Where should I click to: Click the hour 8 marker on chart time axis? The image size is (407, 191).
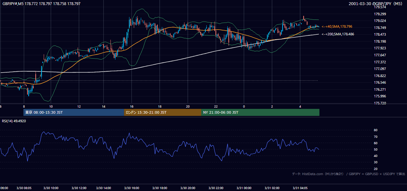(x=24, y=106)
